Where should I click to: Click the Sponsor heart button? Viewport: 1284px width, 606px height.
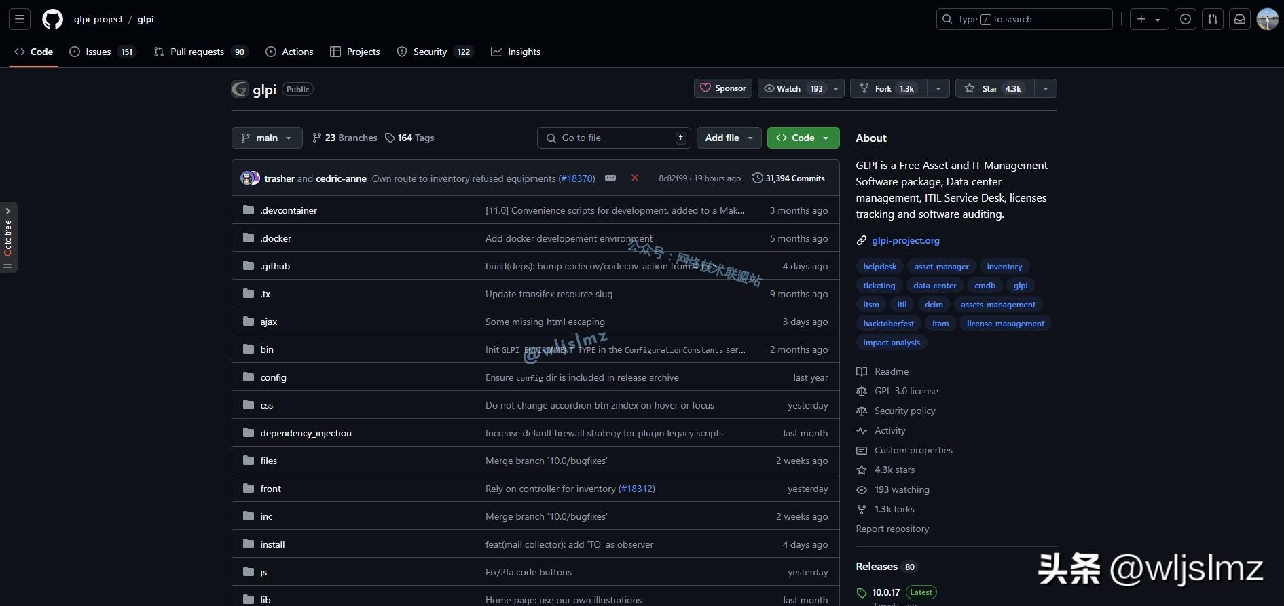point(722,88)
